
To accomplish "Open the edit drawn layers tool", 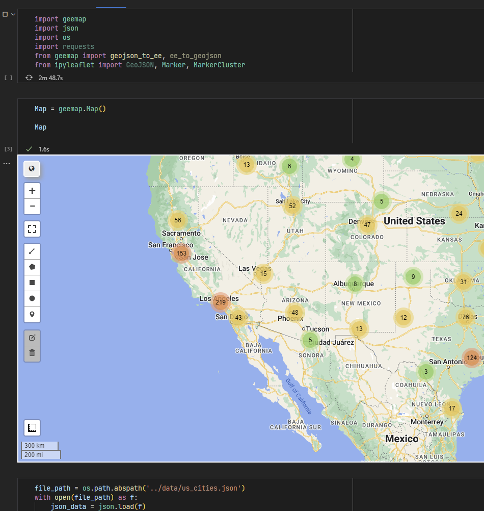I will pyautogui.click(x=32, y=337).
